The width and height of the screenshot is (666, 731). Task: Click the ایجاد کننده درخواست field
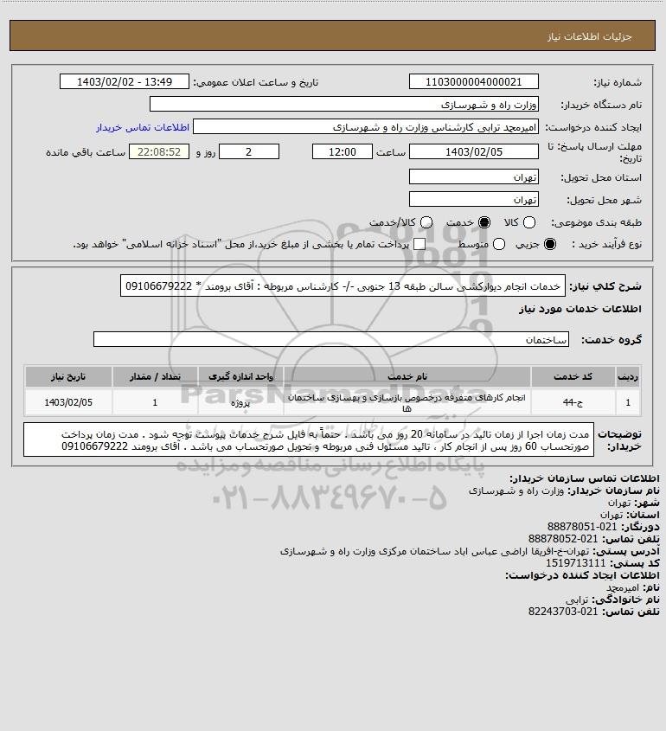point(366,127)
